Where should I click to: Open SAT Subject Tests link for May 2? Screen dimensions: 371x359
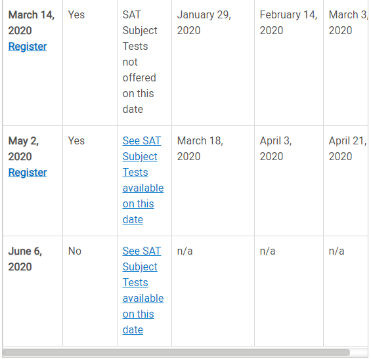[143, 180]
